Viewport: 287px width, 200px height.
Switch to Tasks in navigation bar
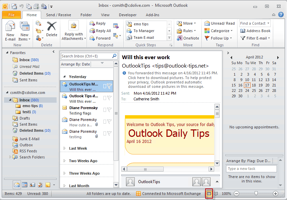pyautogui.click(x=40, y=184)
